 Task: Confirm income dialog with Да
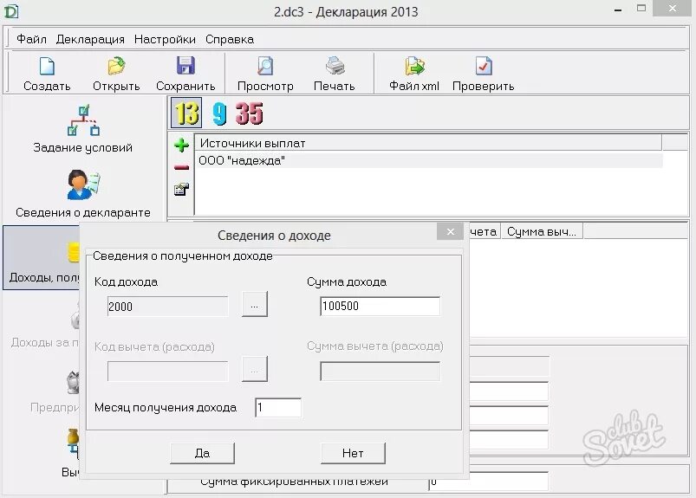tap(202, 453)
